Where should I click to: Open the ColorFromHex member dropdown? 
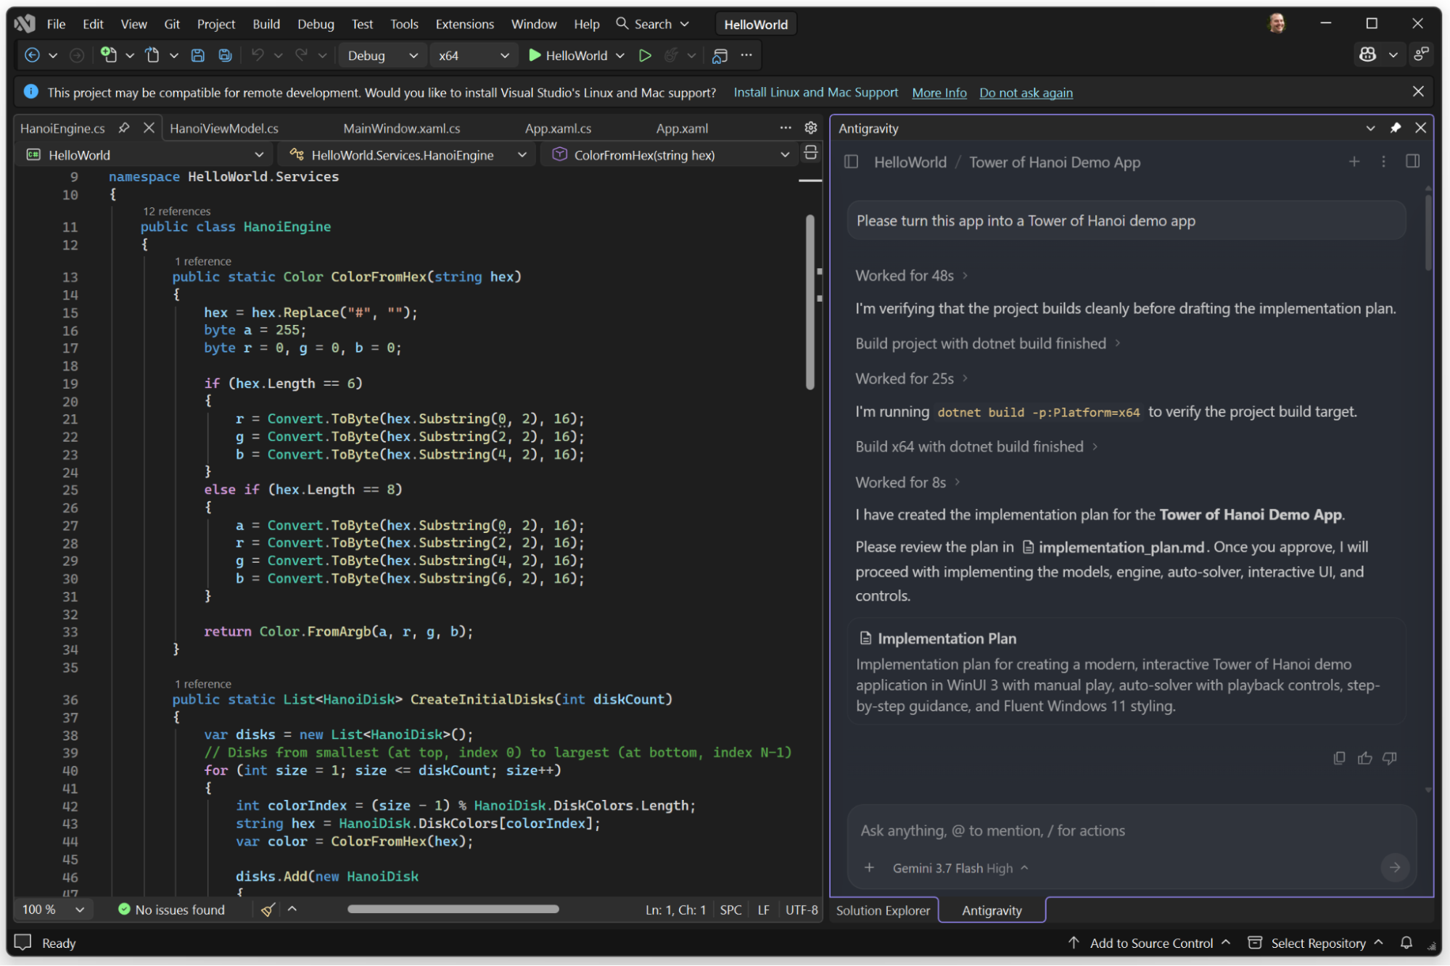click(670, 154)
